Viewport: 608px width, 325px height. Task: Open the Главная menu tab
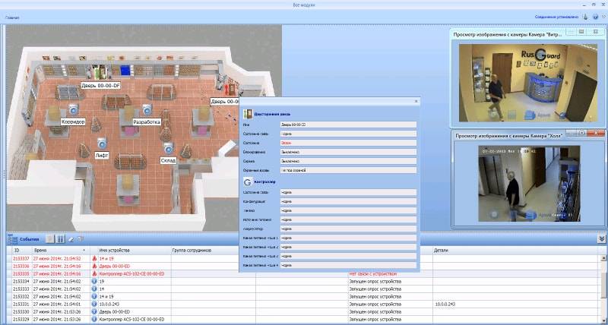tap(13, 16)
